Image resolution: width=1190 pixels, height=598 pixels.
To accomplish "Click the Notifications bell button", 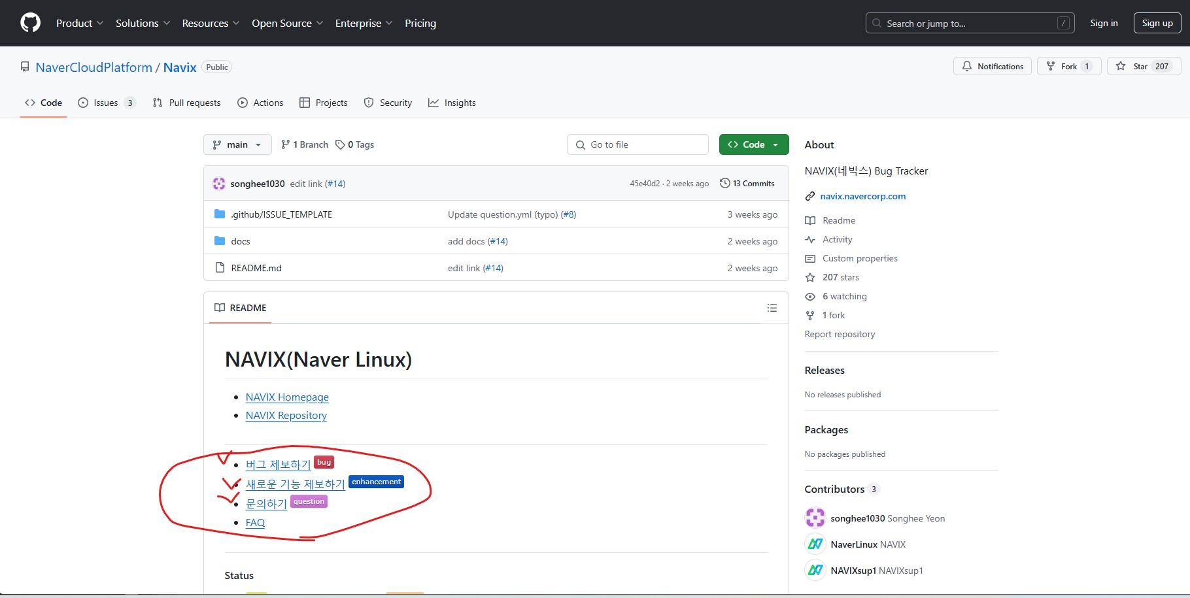I will [x=993, y=66].
